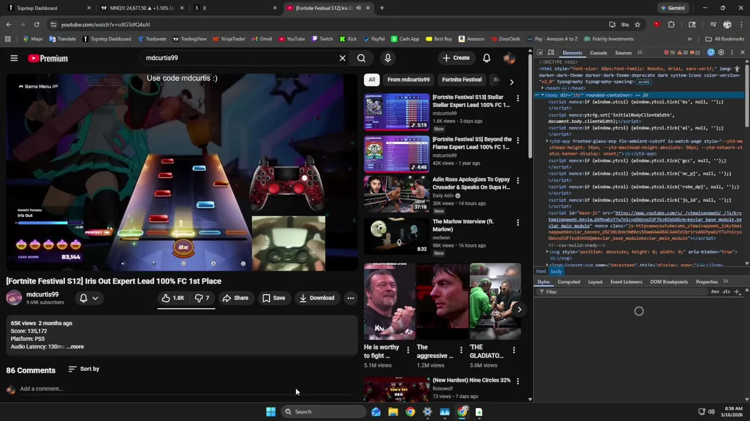
Task: Toggle DevTools device toolbar emulation
Action: pos(551,53)
